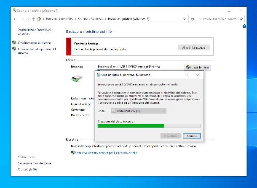Open the 'Unità DVD RW (F:)' drive dropdown
This screenshot has width=257, height=188.
(139, 111)
